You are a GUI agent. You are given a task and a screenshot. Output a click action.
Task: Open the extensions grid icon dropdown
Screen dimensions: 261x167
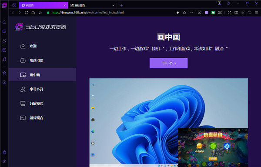coord(220,13)
